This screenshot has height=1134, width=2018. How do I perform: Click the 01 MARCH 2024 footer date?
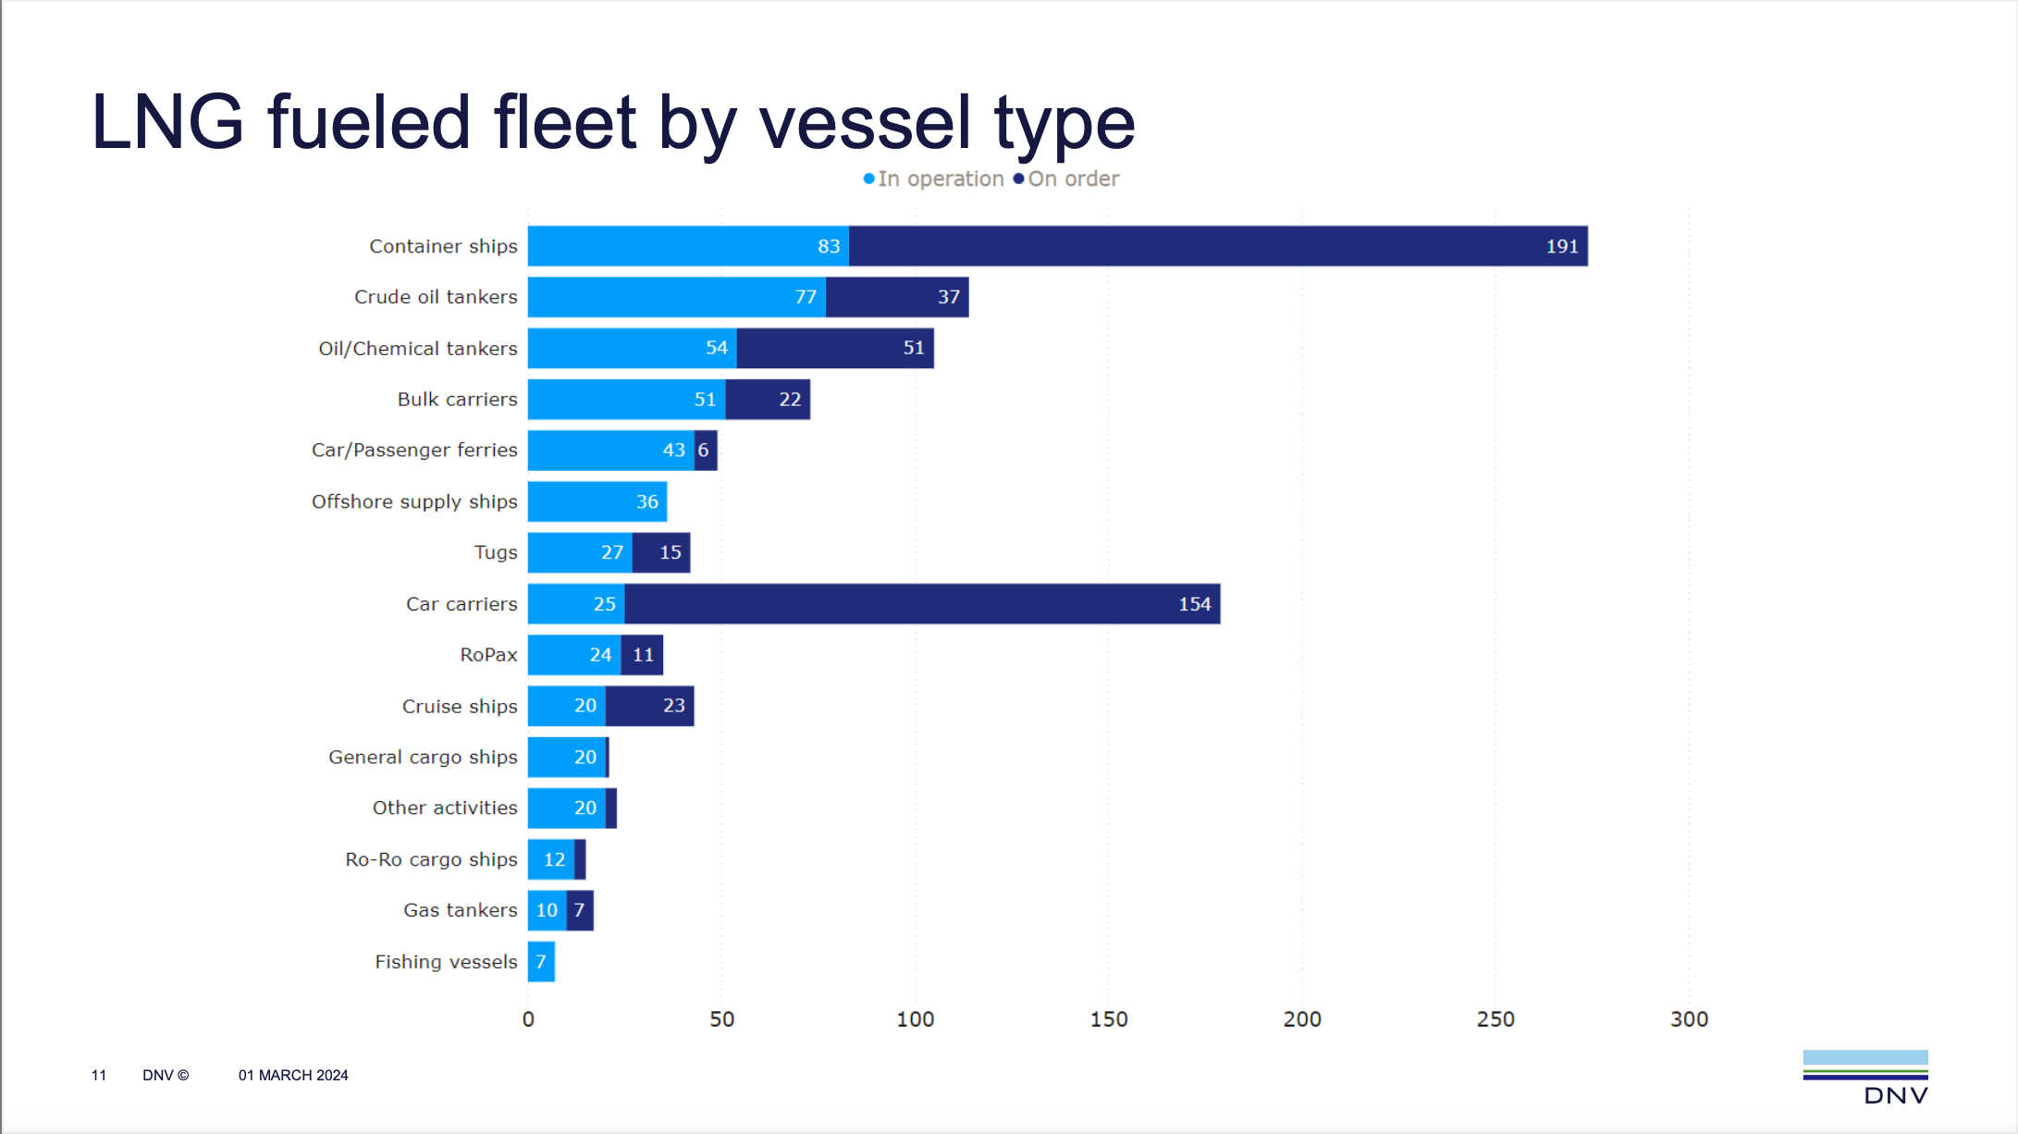pos(293,1075)
